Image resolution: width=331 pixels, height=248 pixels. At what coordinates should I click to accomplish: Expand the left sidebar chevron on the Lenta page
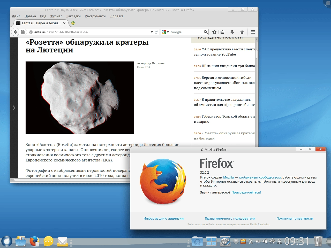click(x=14, y=108)
